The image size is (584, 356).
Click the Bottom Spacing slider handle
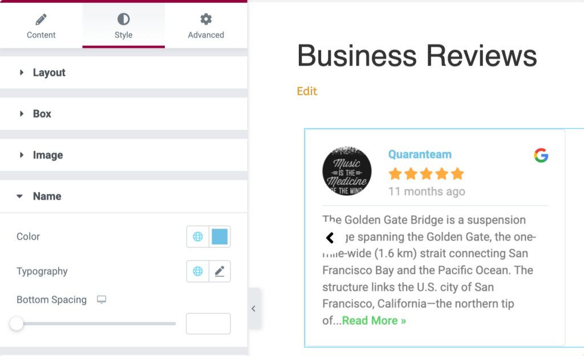(x=17, y=324)
